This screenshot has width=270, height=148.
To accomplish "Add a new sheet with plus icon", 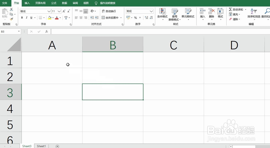I will tap(57, 146).
